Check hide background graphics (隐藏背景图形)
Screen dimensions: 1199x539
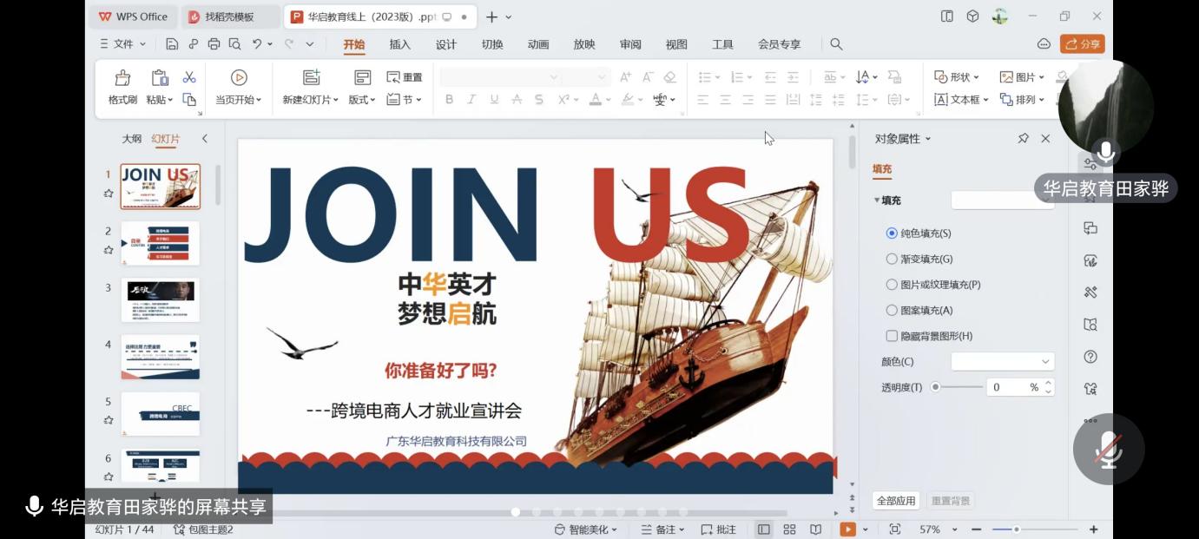click(892, 336)
